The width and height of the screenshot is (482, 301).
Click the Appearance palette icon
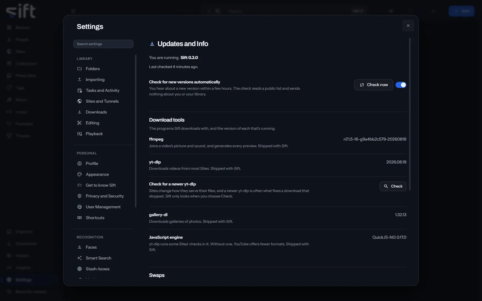(x=80, y=174)
